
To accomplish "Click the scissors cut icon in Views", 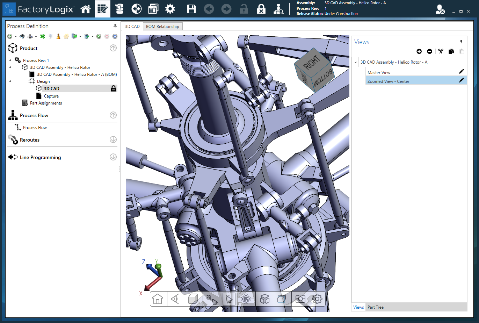I will tap(441, 51).
